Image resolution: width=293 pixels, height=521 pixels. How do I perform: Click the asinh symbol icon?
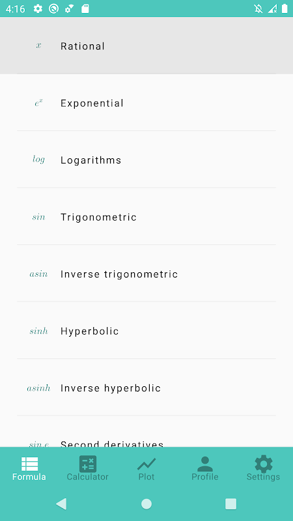pyautogui.click(x=38, y=387)
